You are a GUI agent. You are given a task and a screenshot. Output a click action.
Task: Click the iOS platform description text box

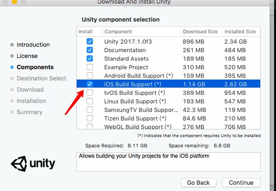[168, 162]
